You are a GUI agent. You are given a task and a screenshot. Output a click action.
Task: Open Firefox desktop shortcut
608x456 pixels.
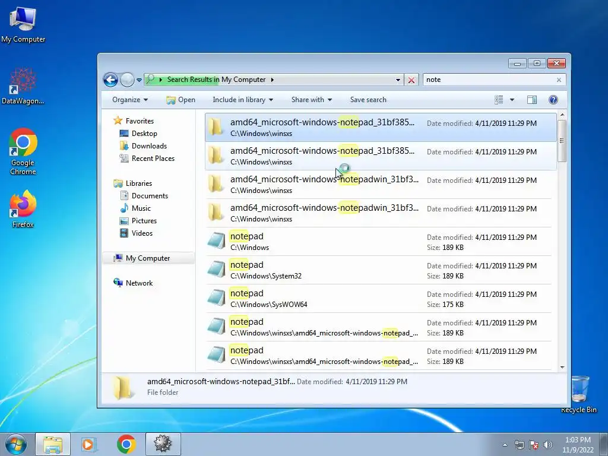[x=23, y=210]
